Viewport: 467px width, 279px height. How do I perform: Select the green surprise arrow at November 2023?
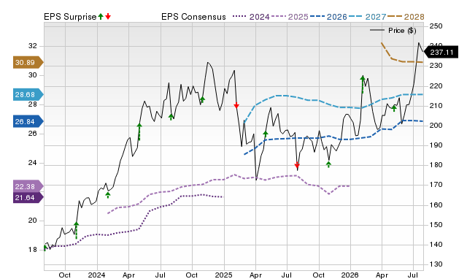pyautogui.click(x=76, y=230)
